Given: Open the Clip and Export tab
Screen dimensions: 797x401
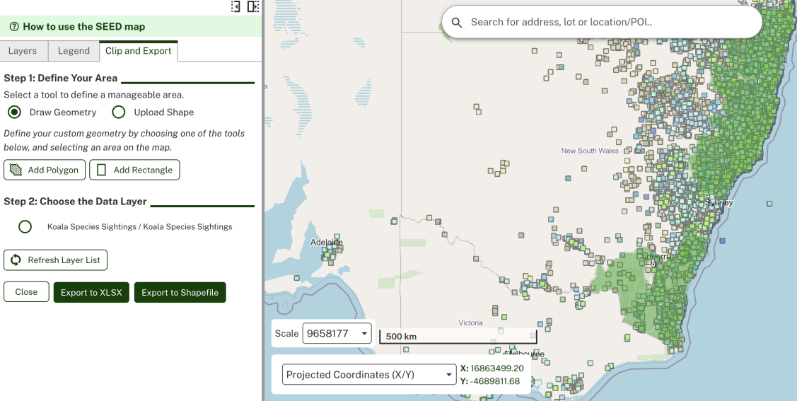Looking at the screenshot, I should pyautogui.click(x=139, y=51).
